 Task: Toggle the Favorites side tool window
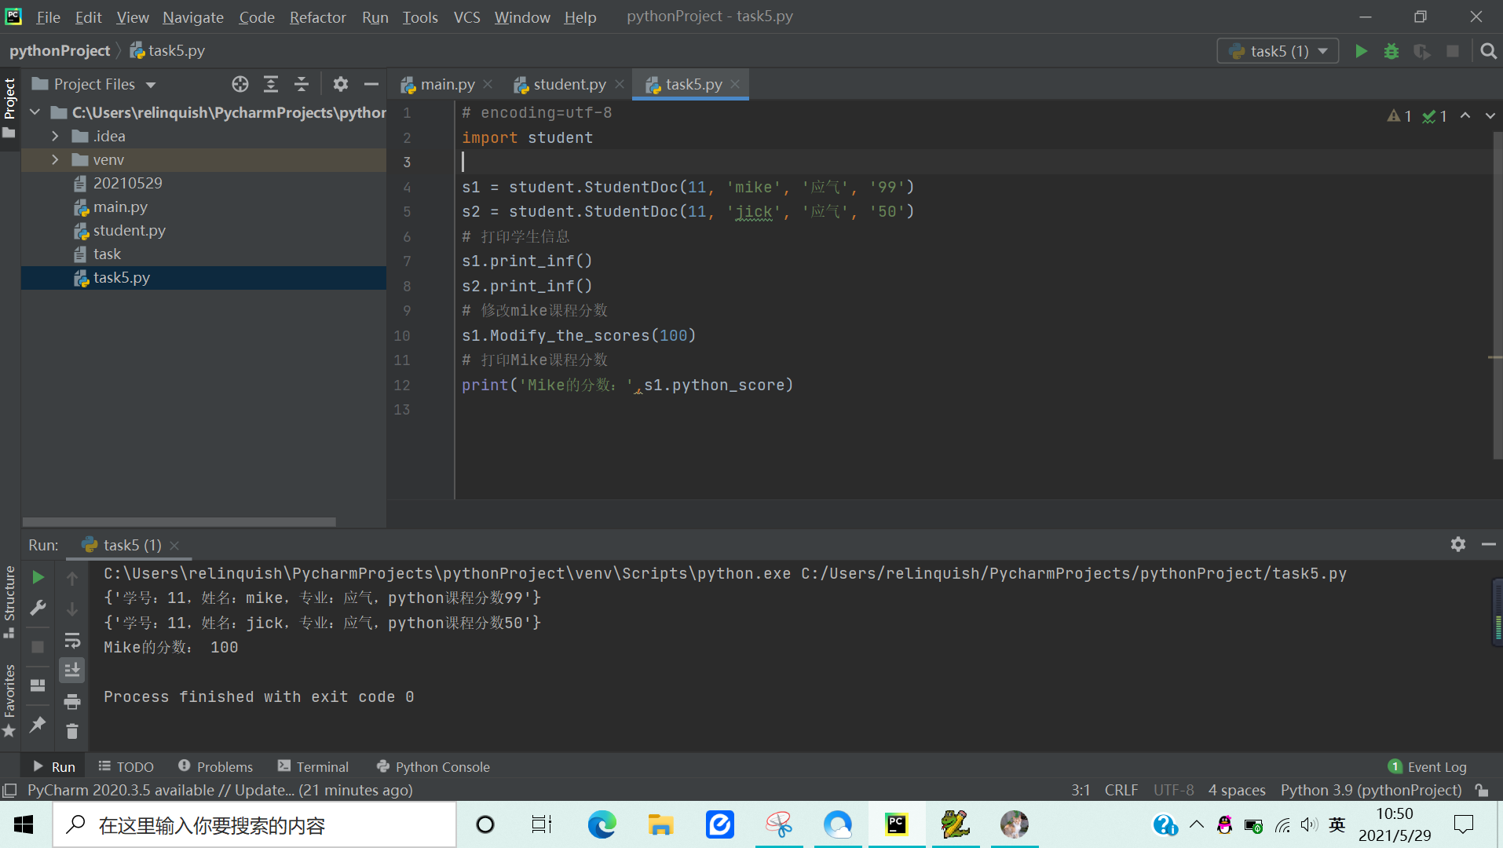tap(9, 701)
